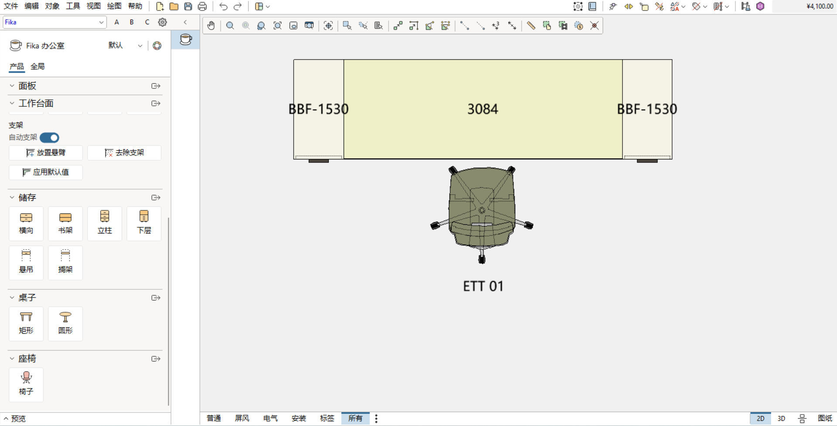Select the 标签 view tab
The image size is (837, 426).
tap(327, 419)
